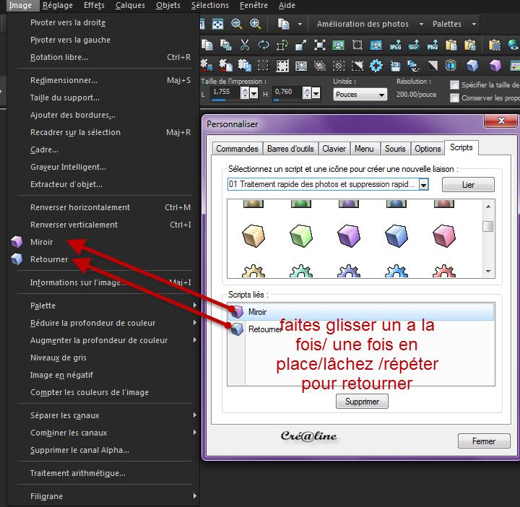Enable the Spécifier la taille checkbox

(454, 85)
